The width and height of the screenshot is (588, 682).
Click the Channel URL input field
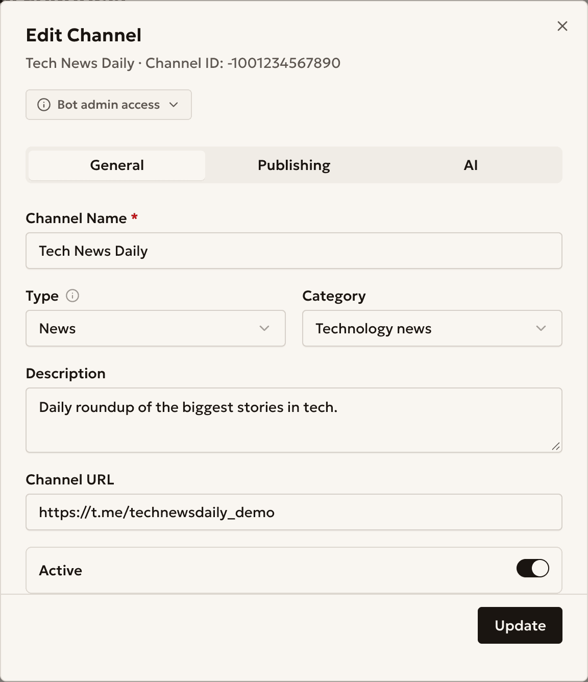tap(294, 512)
